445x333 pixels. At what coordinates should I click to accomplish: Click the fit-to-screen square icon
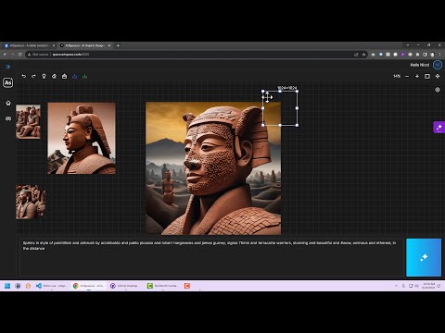[x=427, y=76]
